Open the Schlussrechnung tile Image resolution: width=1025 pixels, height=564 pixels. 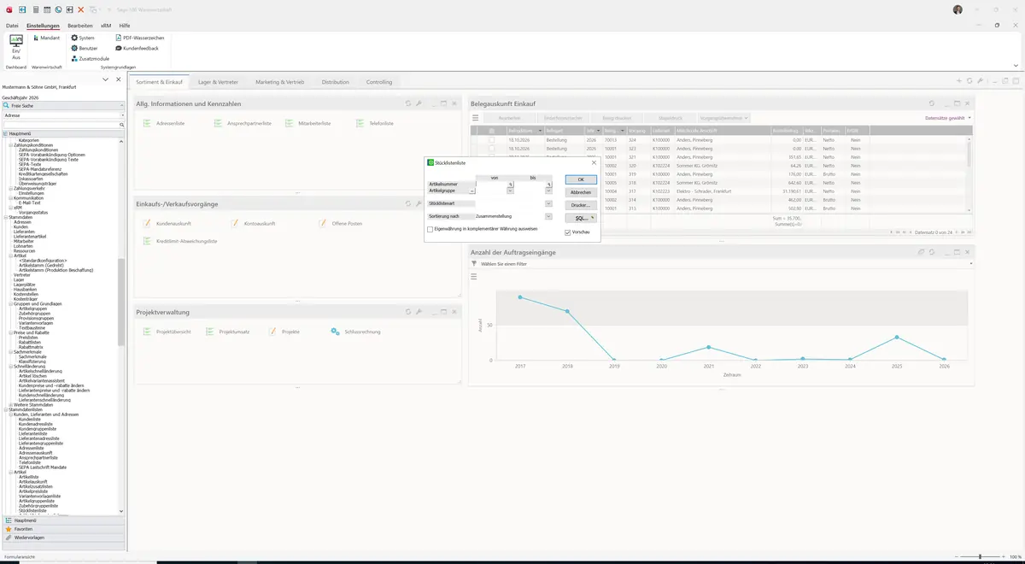coord(355,332)
